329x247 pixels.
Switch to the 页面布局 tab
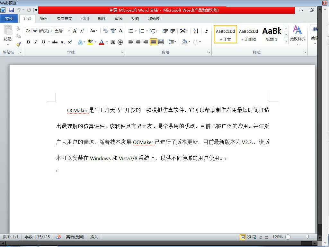coord(64,18)
